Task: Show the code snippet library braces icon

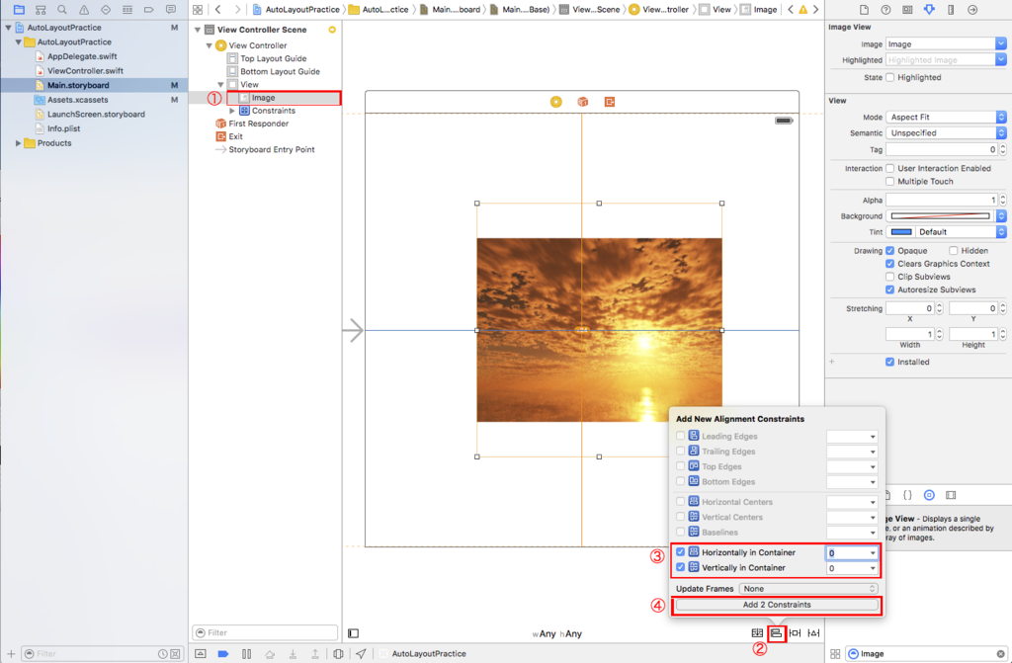Action: [907, 495]
